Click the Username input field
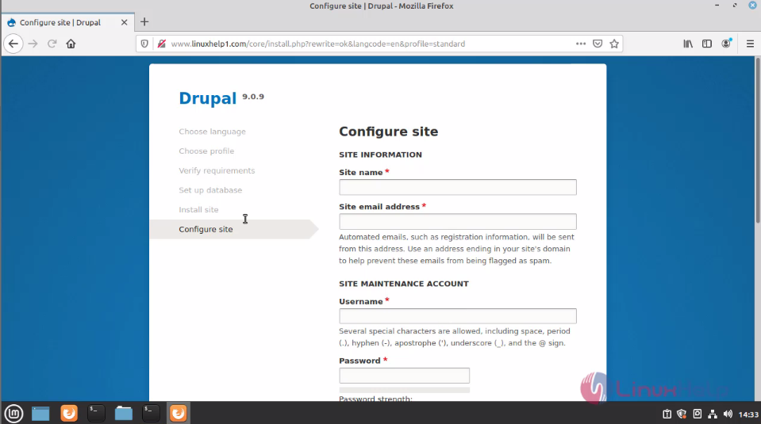The height and width of the screenshot is (424, 761). tap(458, 316)
